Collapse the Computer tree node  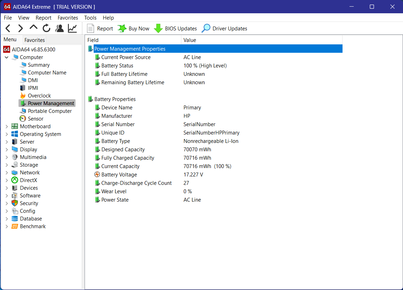pyautogui.click(x=7, y=57)
